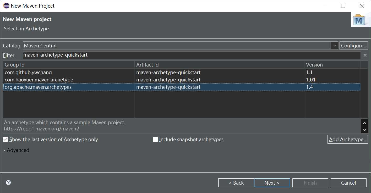This screenshot has height=193, width=371.
Task: Sort by the Version column header
Action: pyautogui.click(x=332, y=65)
